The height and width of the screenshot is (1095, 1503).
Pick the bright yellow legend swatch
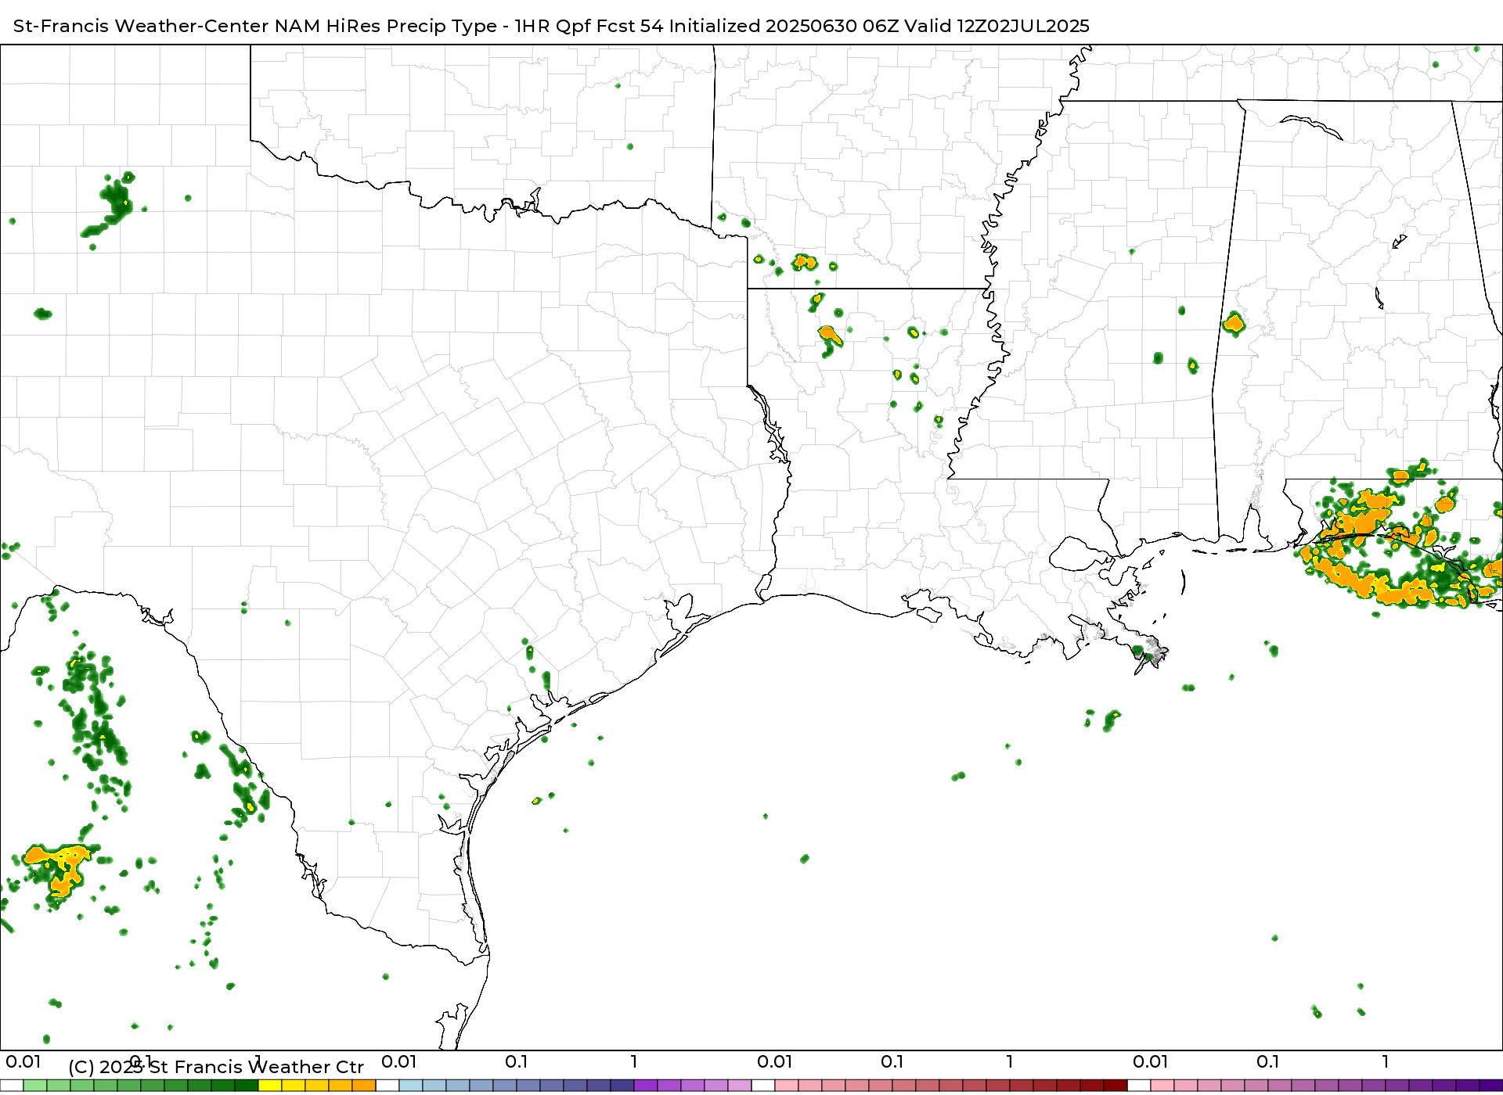[270, 1086]
